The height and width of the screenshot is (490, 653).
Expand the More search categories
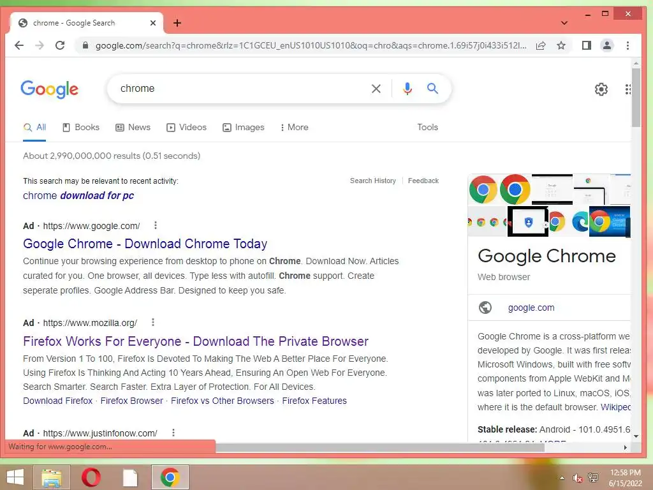click(294, 128)
